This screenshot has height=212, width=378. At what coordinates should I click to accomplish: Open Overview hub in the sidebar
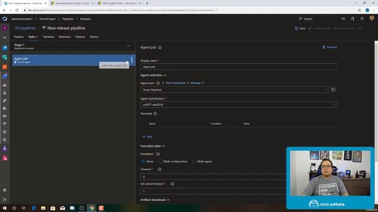click(5, 48)
